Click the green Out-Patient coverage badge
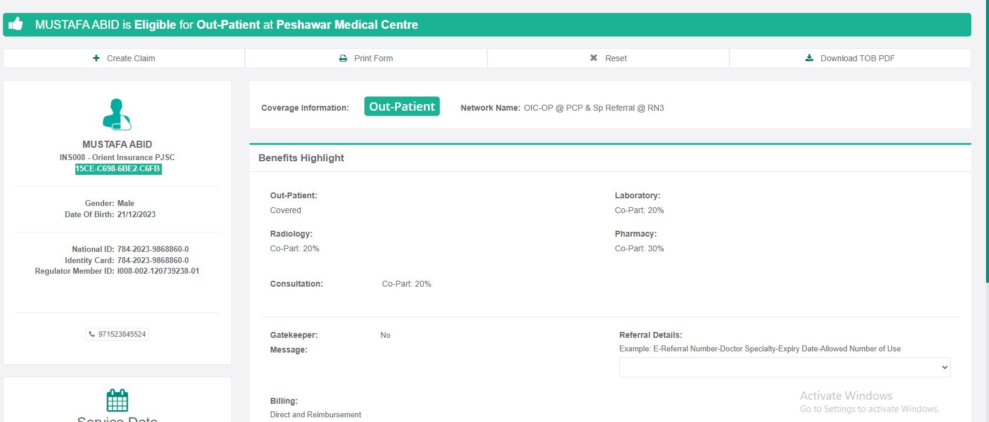Screen dimensions: 989x422 (x=401, y=107)
